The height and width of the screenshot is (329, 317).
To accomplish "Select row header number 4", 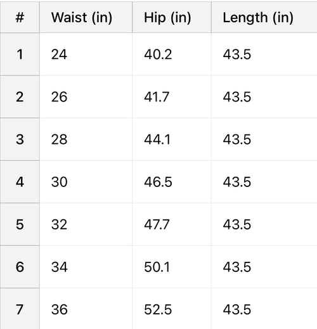I will click(x=20, y=182).
